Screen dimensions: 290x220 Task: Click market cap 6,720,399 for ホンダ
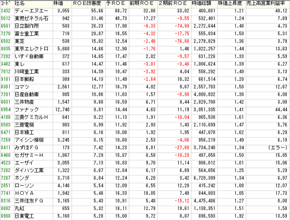coord(204,178)
